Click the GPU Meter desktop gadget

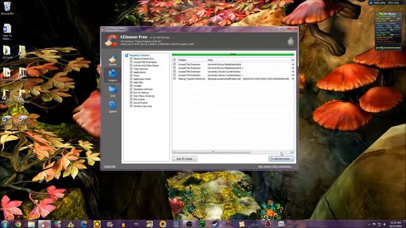(x=388, y=30)
